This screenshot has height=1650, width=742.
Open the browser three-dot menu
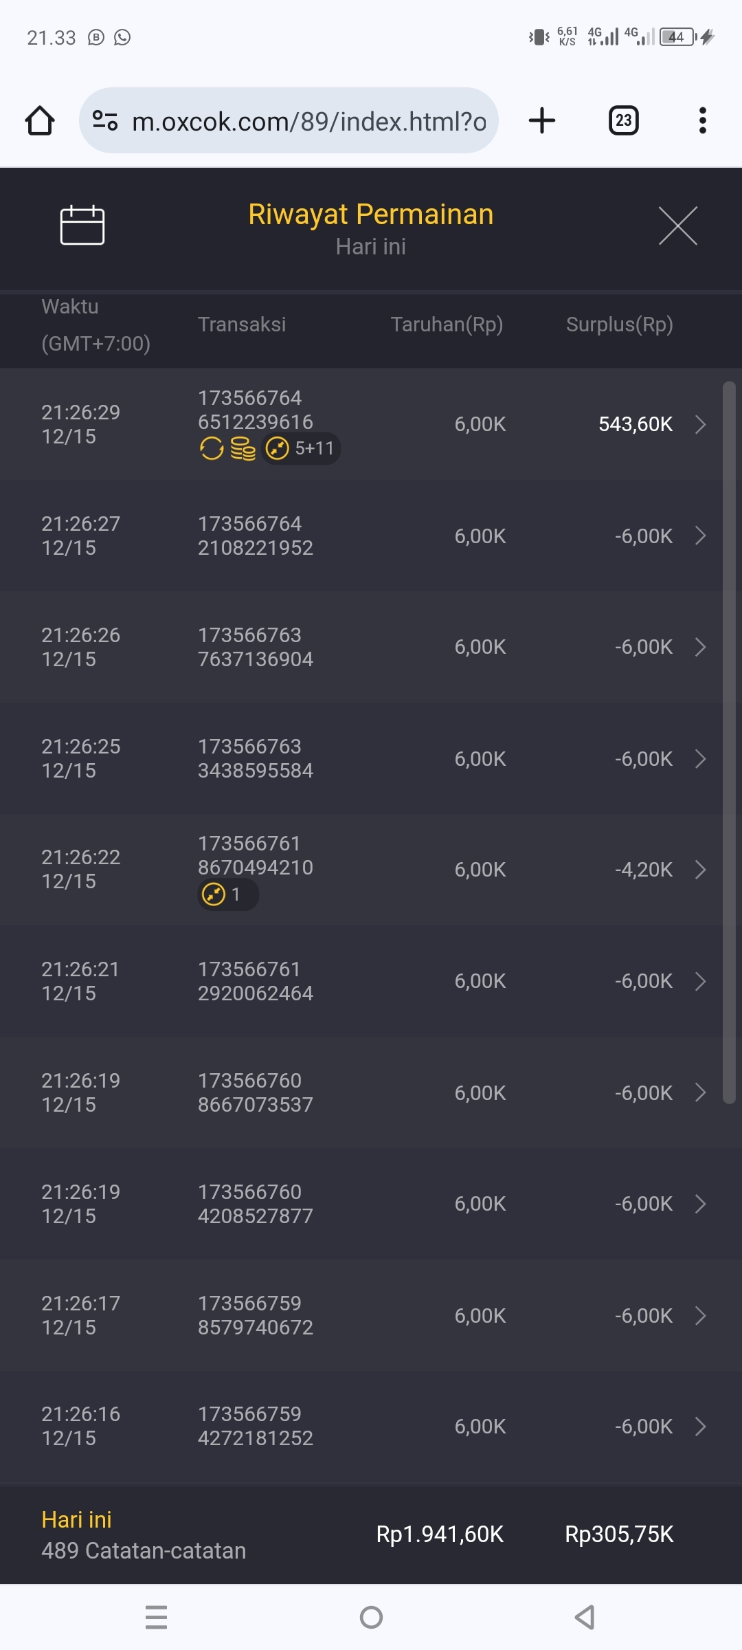[x=702, y=121]
